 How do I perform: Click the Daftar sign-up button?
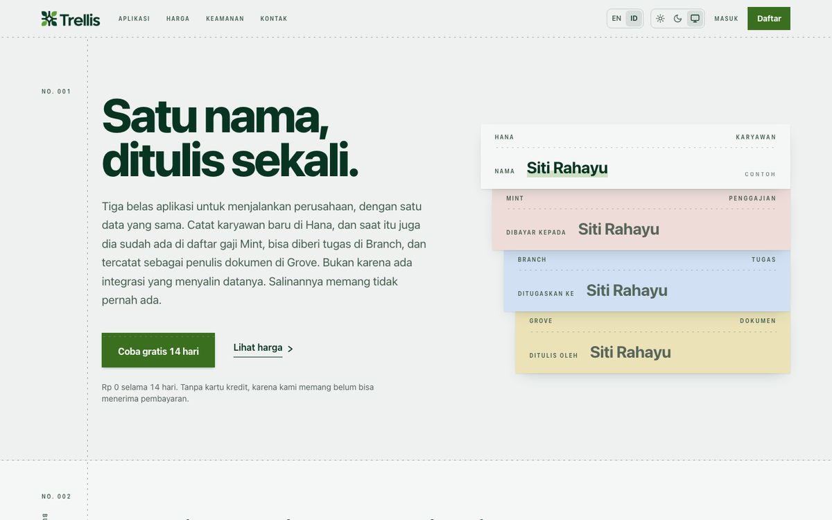[x=769, y=19]
